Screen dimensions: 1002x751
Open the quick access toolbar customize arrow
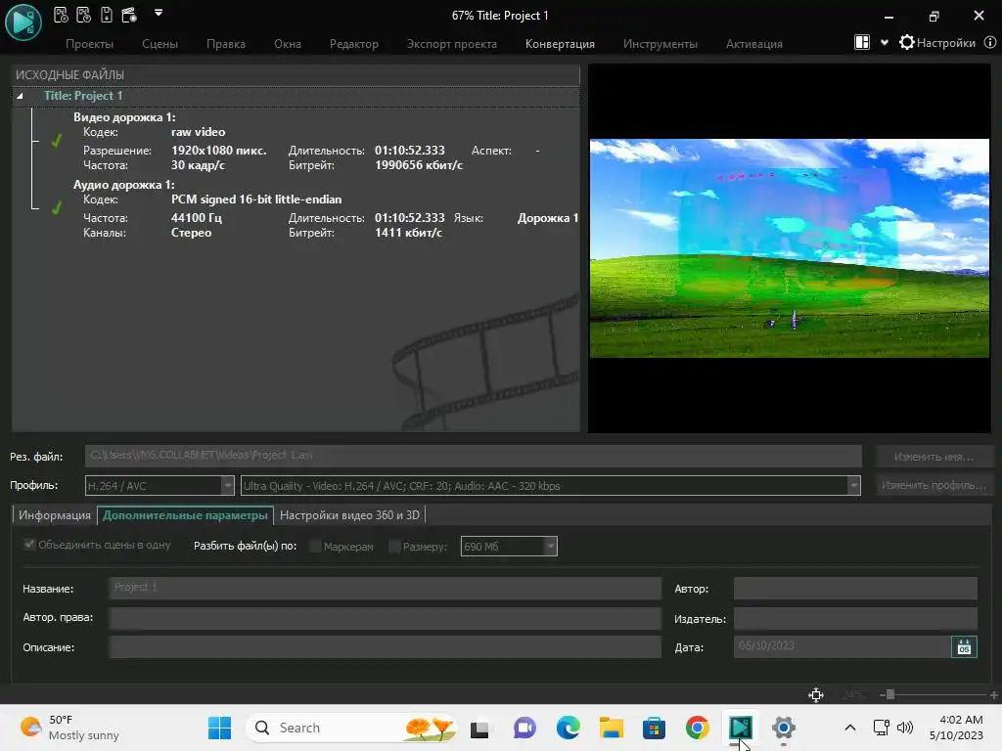coord(159,12)
